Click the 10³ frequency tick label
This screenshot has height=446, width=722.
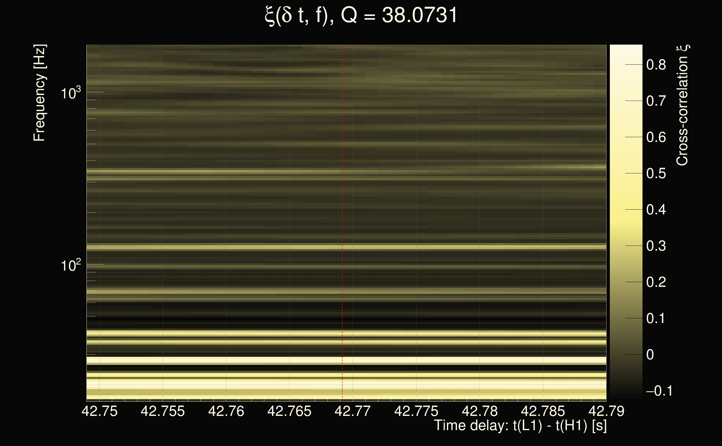pos(70,93)
